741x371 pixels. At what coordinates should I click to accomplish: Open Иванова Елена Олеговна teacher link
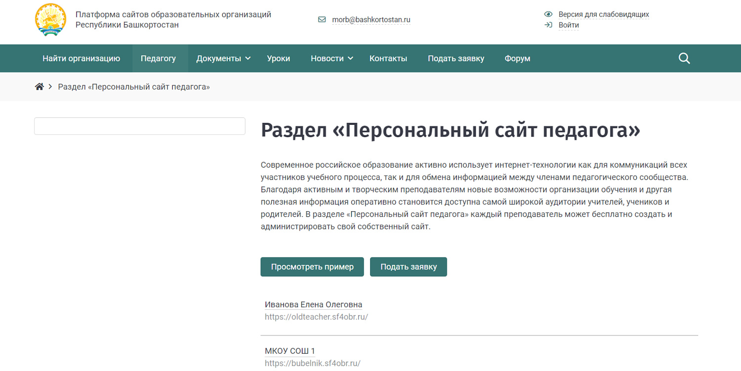(x=313, y=304)
